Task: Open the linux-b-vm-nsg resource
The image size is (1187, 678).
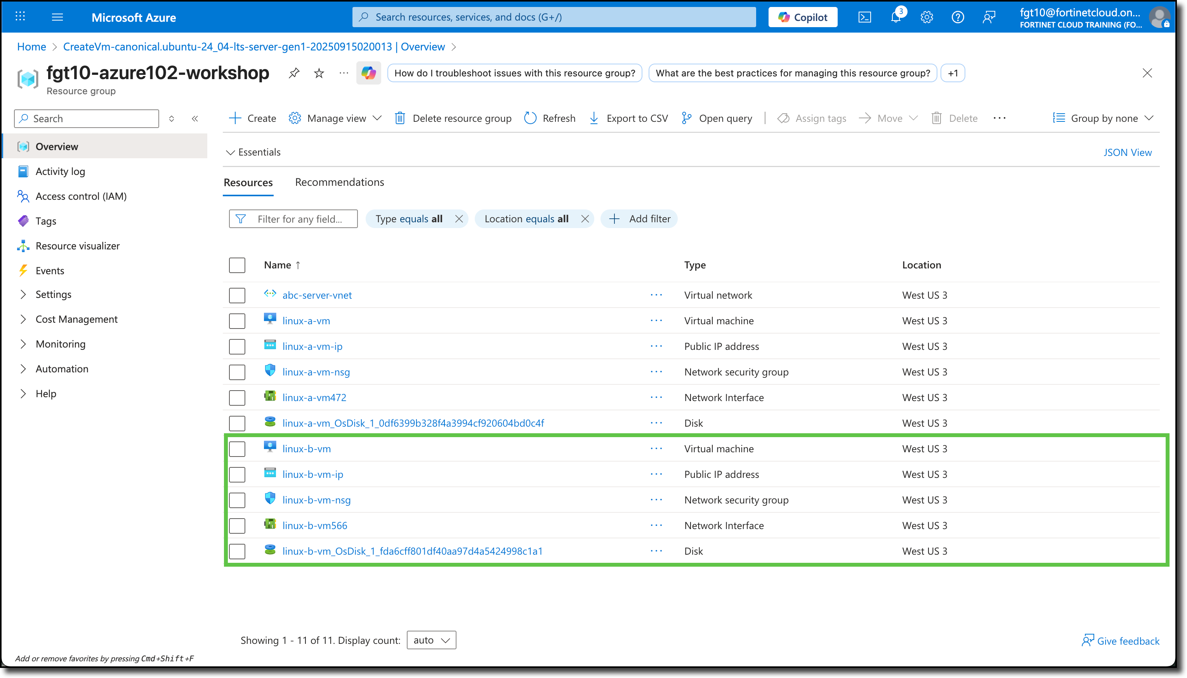Action: point(316,500)
